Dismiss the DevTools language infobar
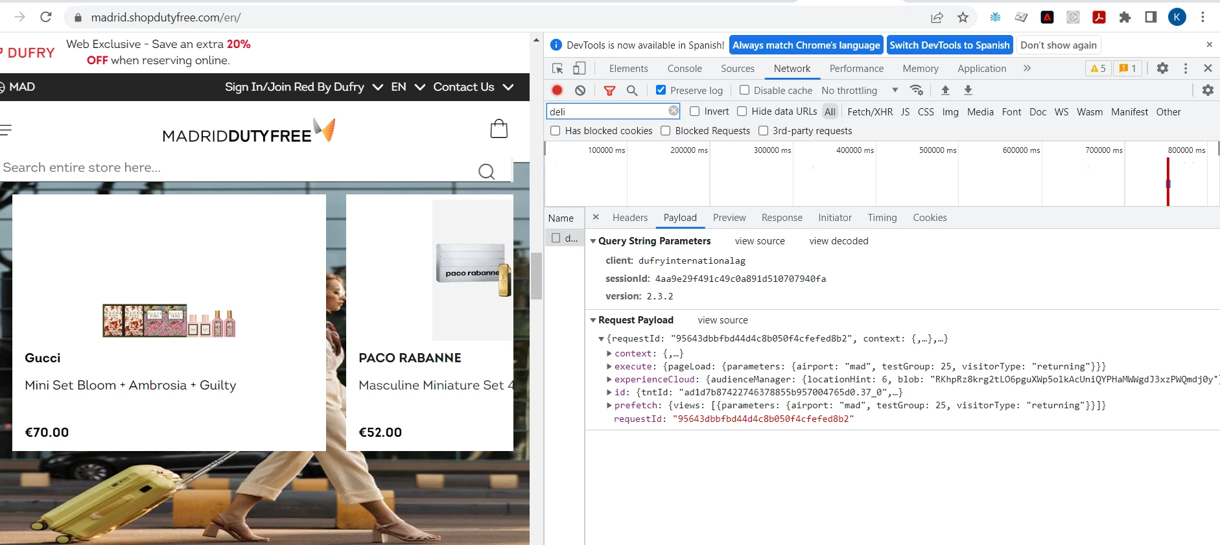Viewport: 1220px width, 545px height. pos(1209,45)
